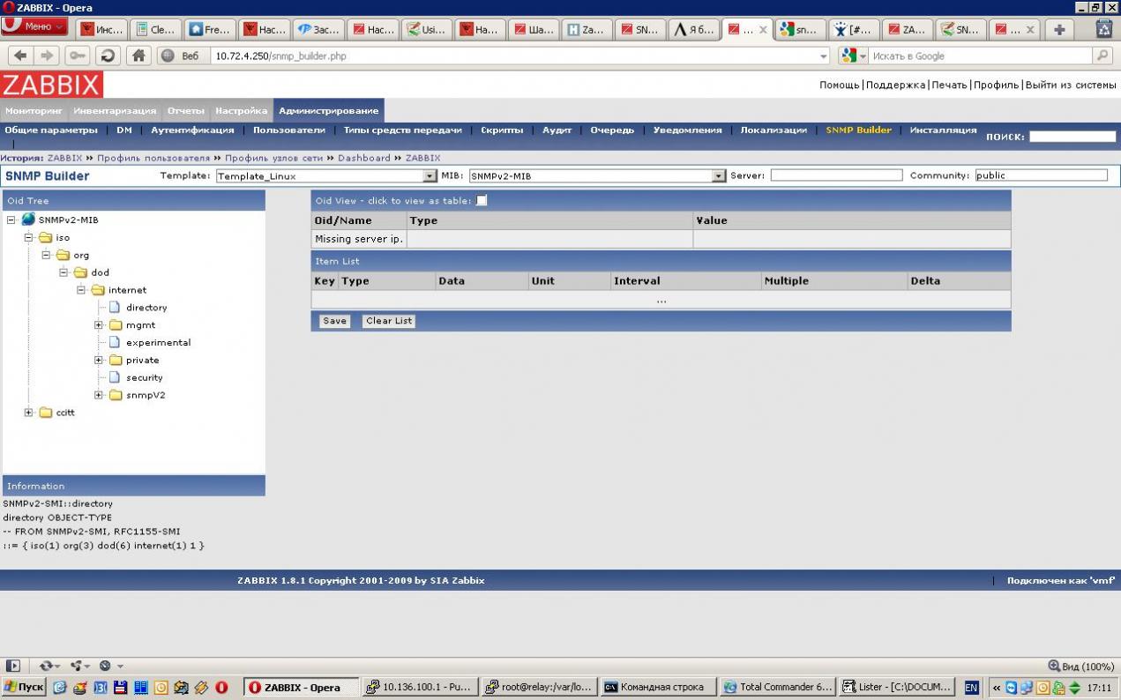Expand the mgmt tree node
This screenshot has height=700, width=1121.
100,325
